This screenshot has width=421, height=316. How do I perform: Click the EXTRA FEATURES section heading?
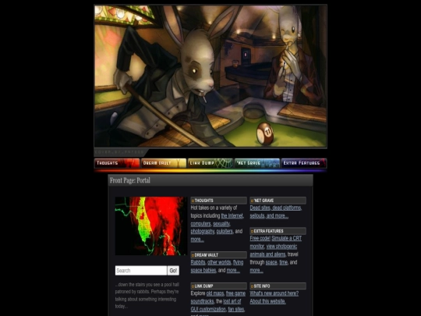click(x=278, y=231)
